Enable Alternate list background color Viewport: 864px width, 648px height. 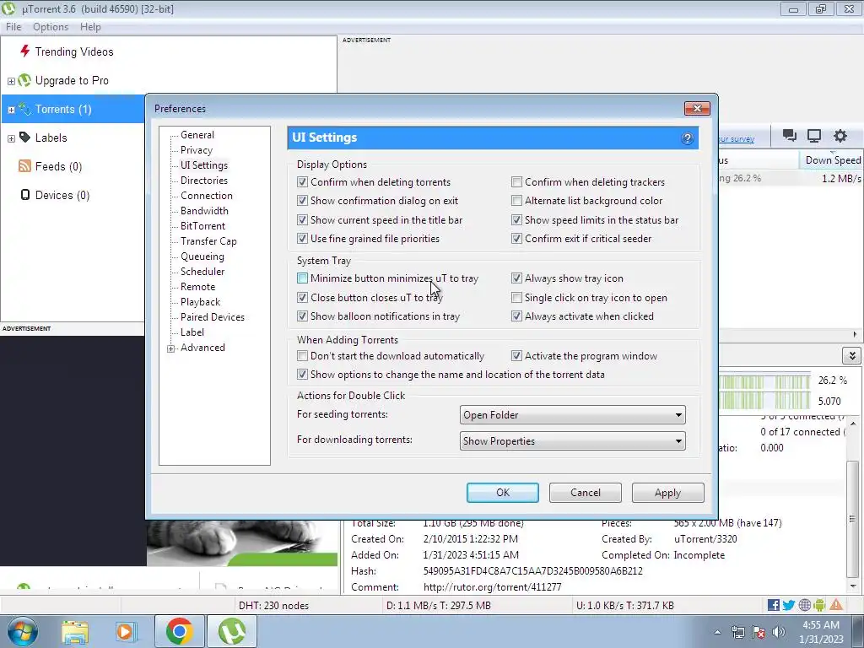click(x=516, y=201)
